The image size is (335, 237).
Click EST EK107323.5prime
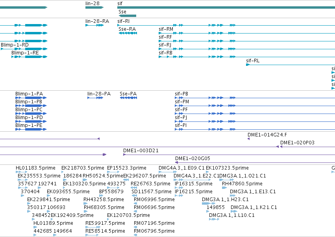pyautogui.click(x=227, y=168)
